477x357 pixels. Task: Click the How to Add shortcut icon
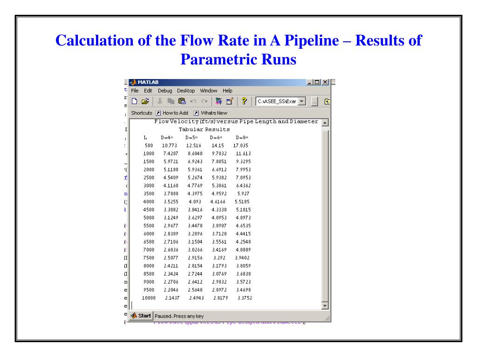click(x=158, y=113)
